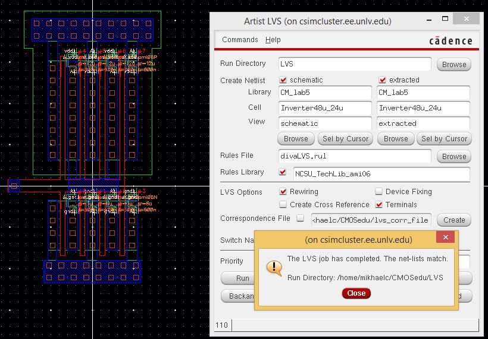Browse for the Rules File
This screenshot has height=339, width=488.
[x=454, y=156]
